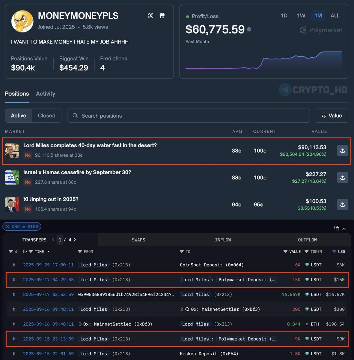Select the ALL profit/loss range
This screenshot has height=360, width=354.
tap(335, 16)
